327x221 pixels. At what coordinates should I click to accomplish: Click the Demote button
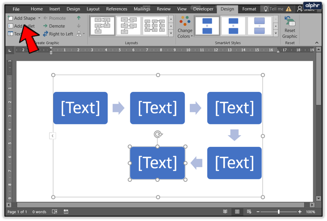click(54, 26)
